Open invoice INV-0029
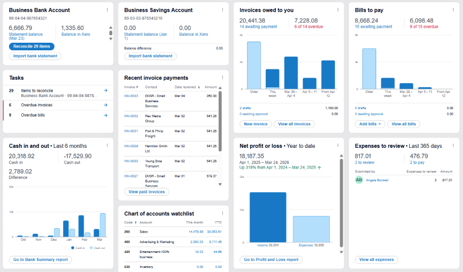Image resolution: width=463 pixels, height=272 pixels. click(x=131, y=146)
